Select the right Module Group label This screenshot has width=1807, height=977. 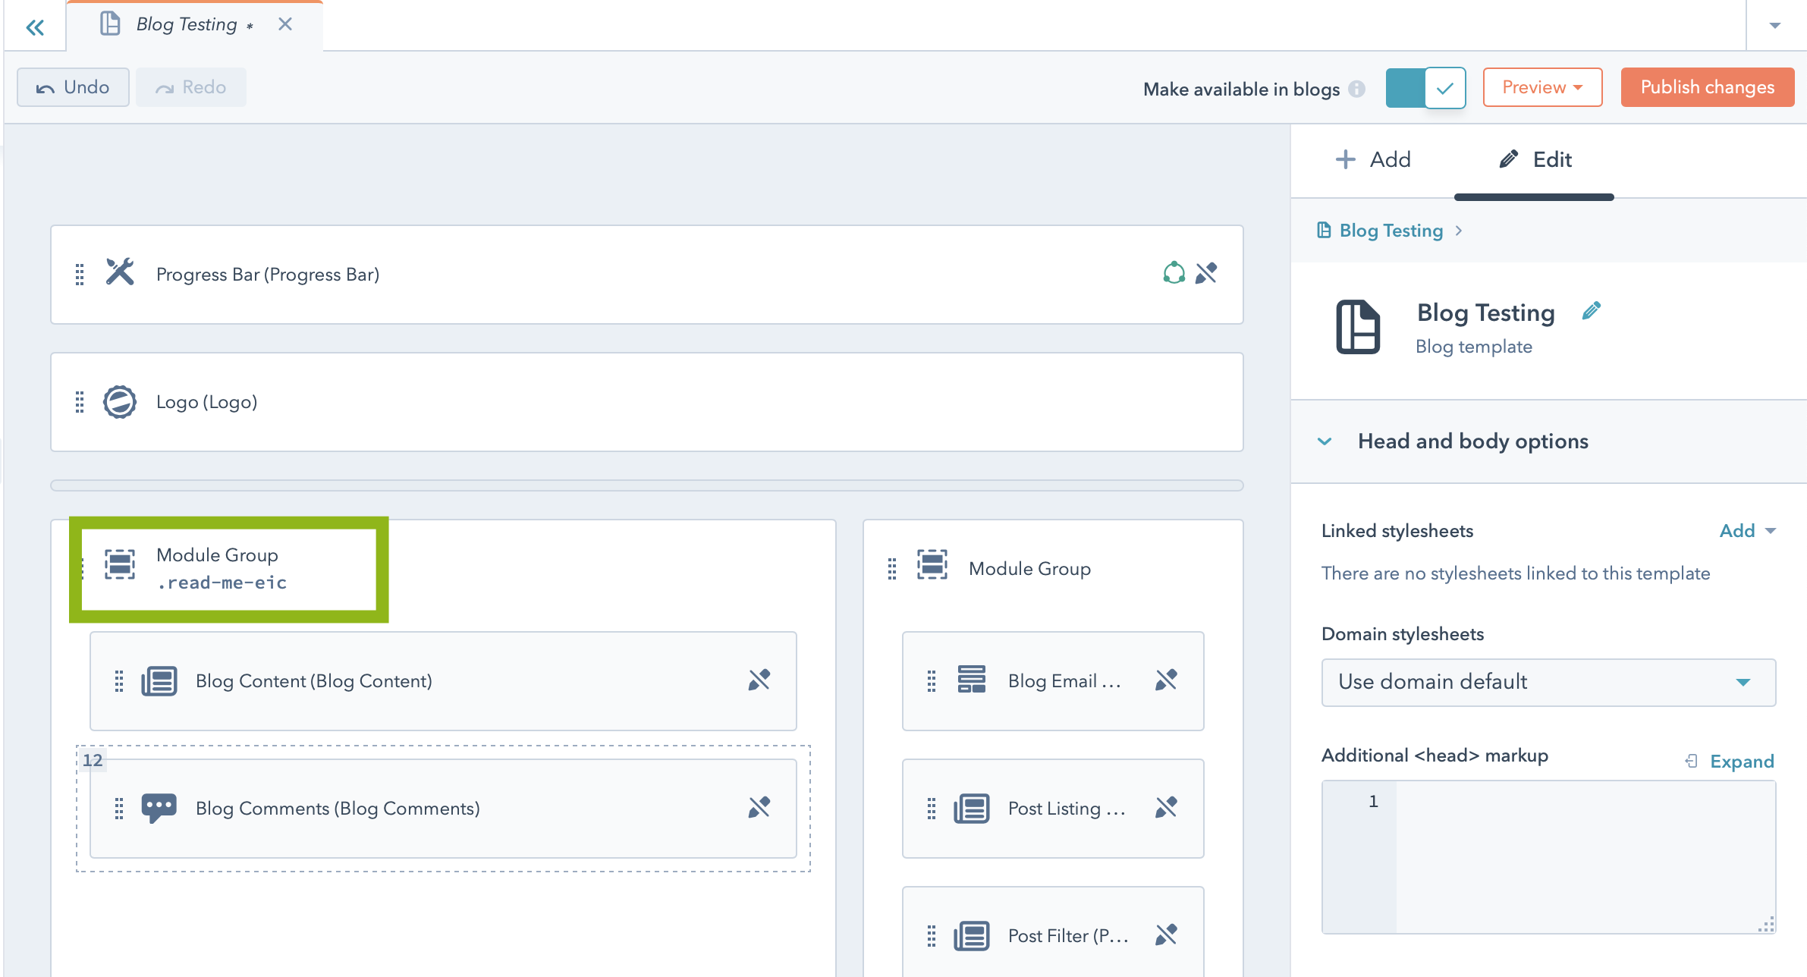tap(1030, 569)
